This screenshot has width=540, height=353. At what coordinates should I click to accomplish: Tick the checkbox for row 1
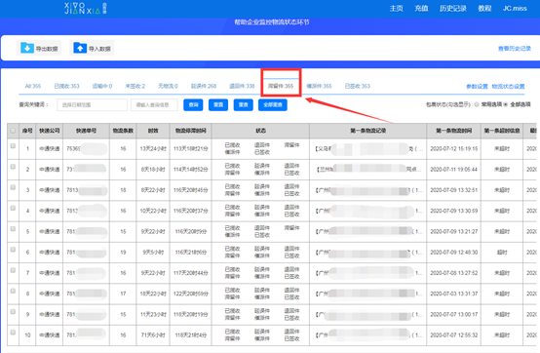(x=13, y=146)
